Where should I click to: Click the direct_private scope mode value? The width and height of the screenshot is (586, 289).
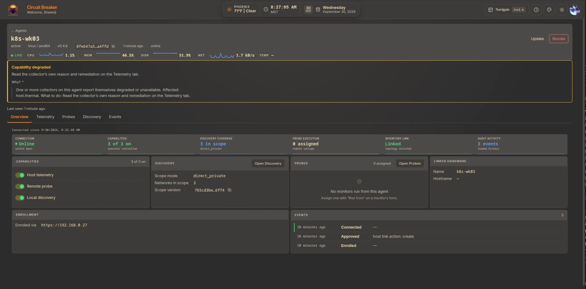click(209, 176)
